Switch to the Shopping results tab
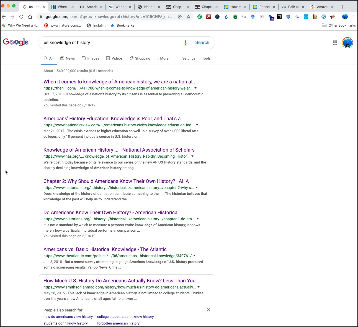This screenshot has height=327, width=358. [140, 58]
